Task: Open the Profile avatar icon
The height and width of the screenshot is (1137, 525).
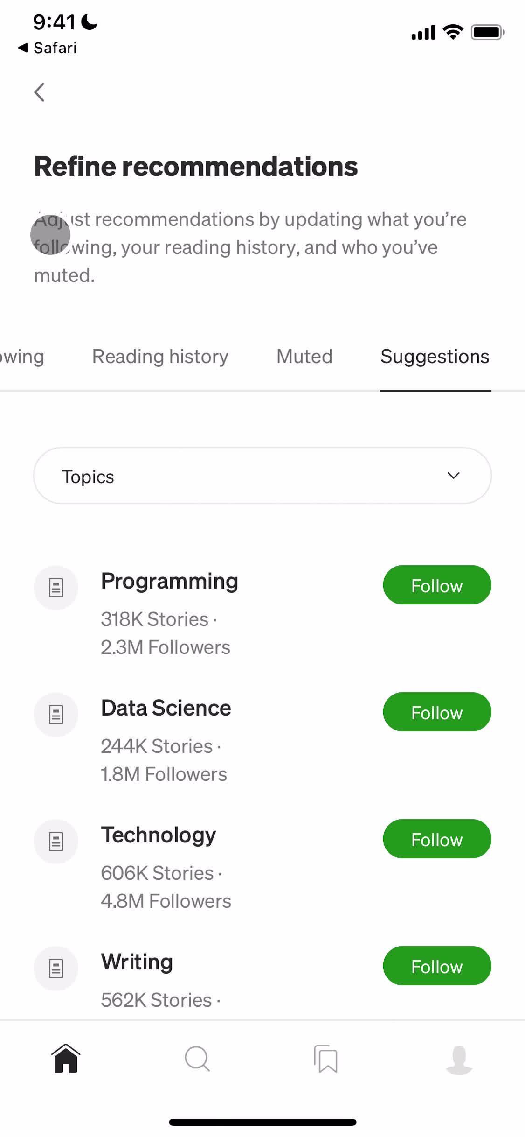Action: [459, 1060]
